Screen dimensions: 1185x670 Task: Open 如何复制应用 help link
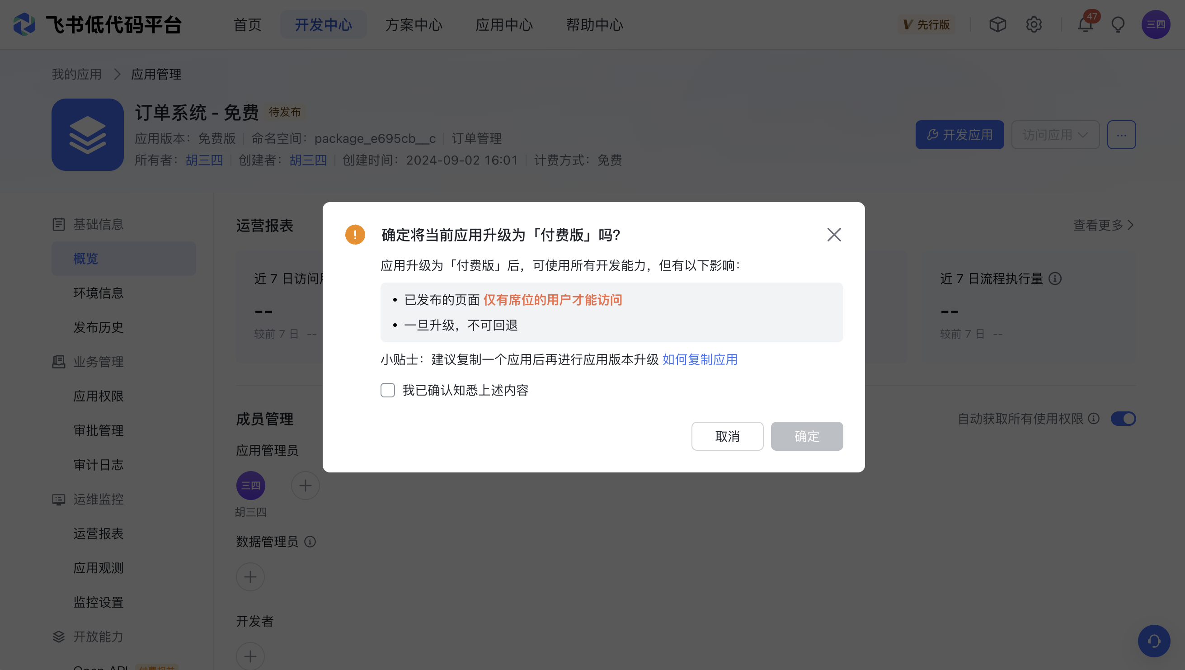coord(700,359)
